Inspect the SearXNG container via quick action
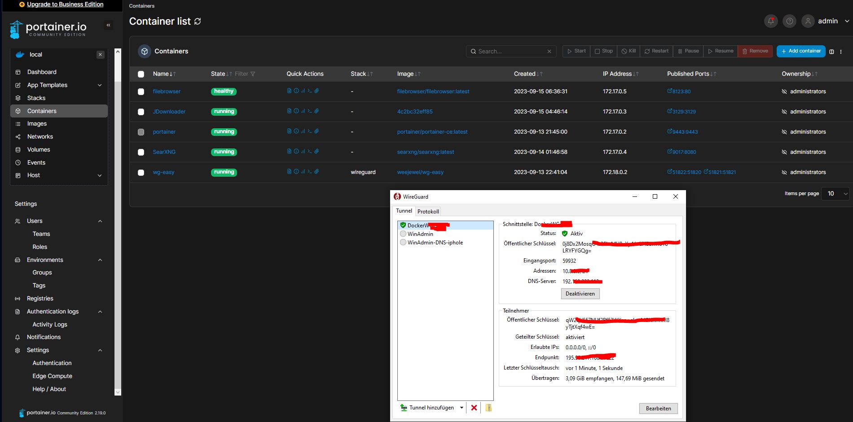The image size is (853, 422). point(296,151)
